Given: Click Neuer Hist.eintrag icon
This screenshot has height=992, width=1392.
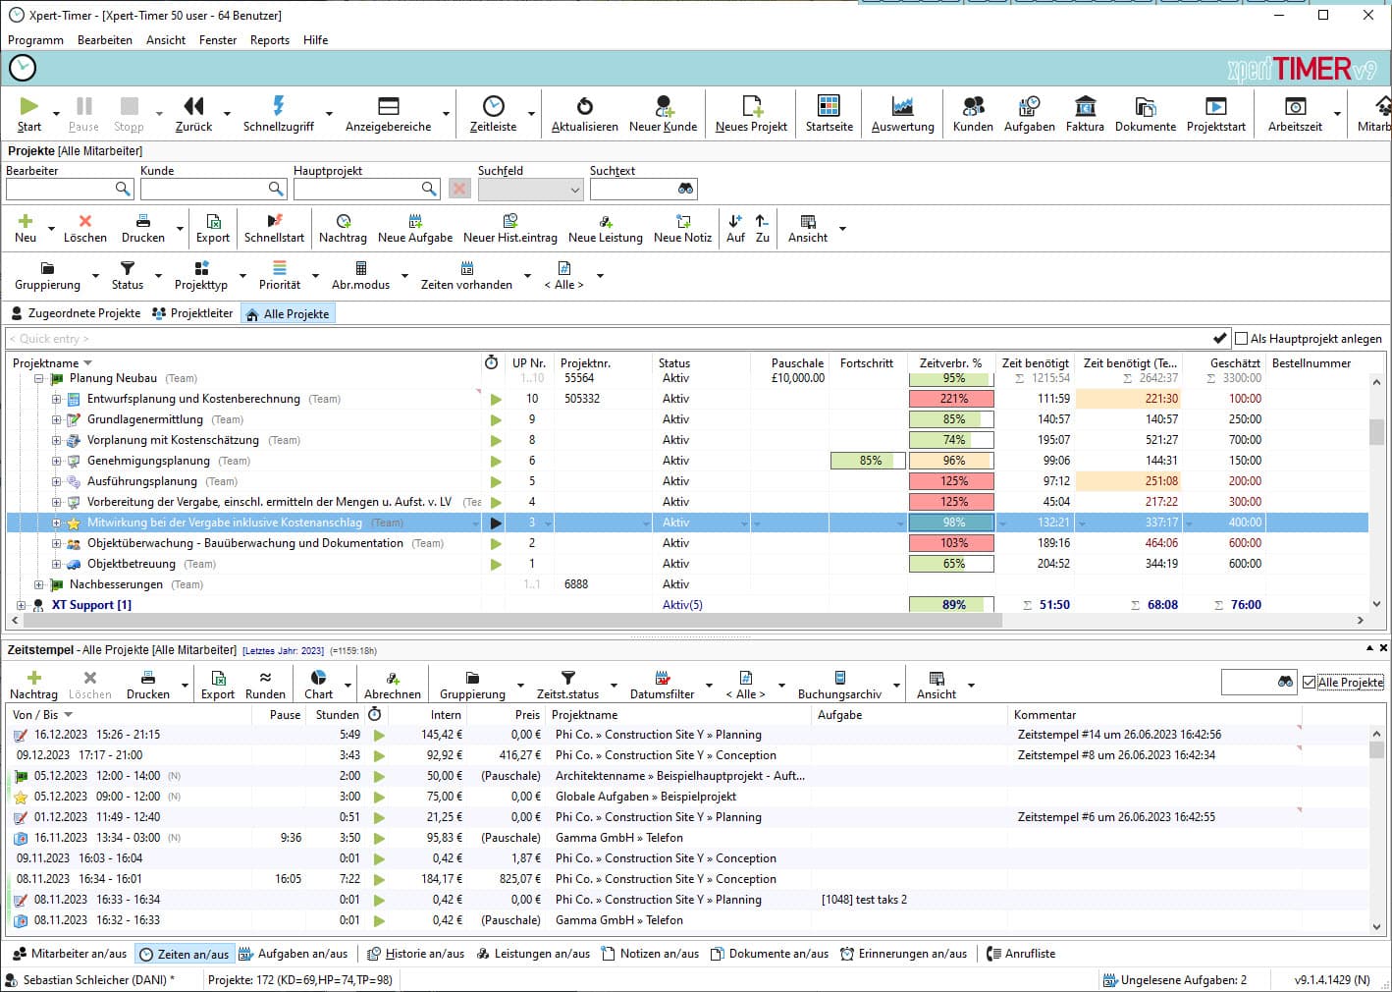Looking at the screenshot, I should 509,228.
